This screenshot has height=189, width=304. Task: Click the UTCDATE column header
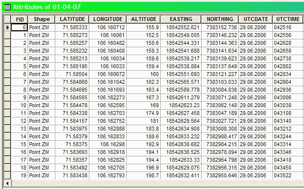pyautogui.click(x=256, y=19)
